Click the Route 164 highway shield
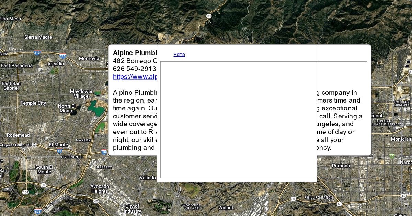The image size is (412, 216). 25,192
